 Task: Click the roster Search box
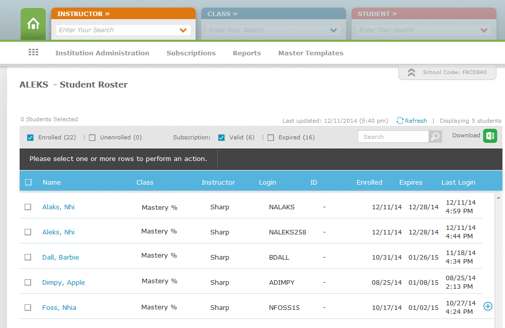point(393,137)
